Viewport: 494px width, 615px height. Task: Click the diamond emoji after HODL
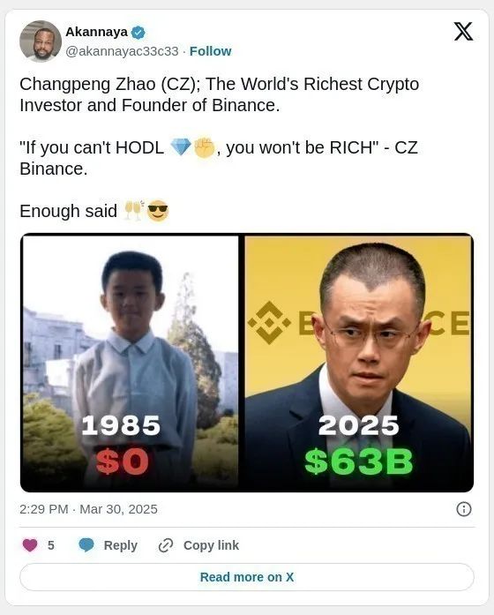181,147
